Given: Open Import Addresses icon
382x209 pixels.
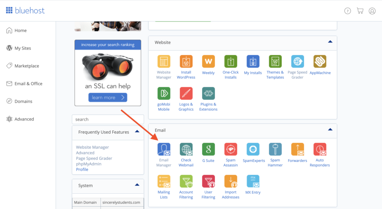Looking at the screenshot, I should point(231,181).
